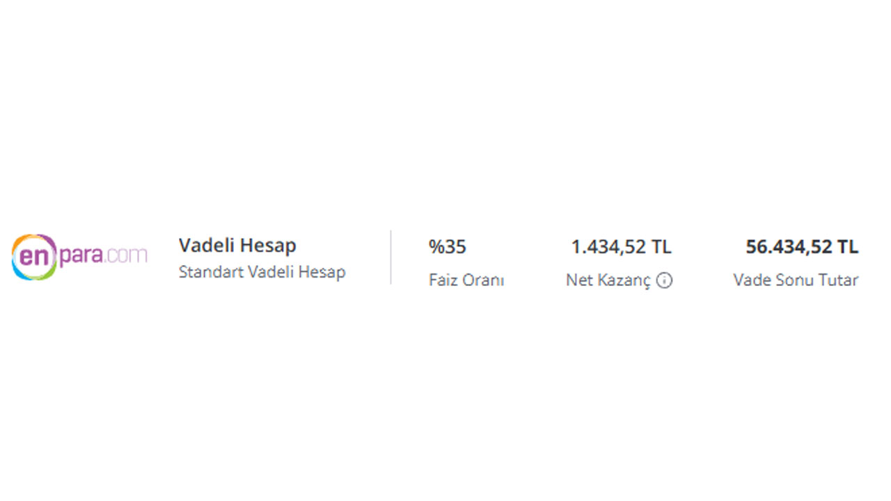Click the light ".com" part of logo

(x=127, y=255)
